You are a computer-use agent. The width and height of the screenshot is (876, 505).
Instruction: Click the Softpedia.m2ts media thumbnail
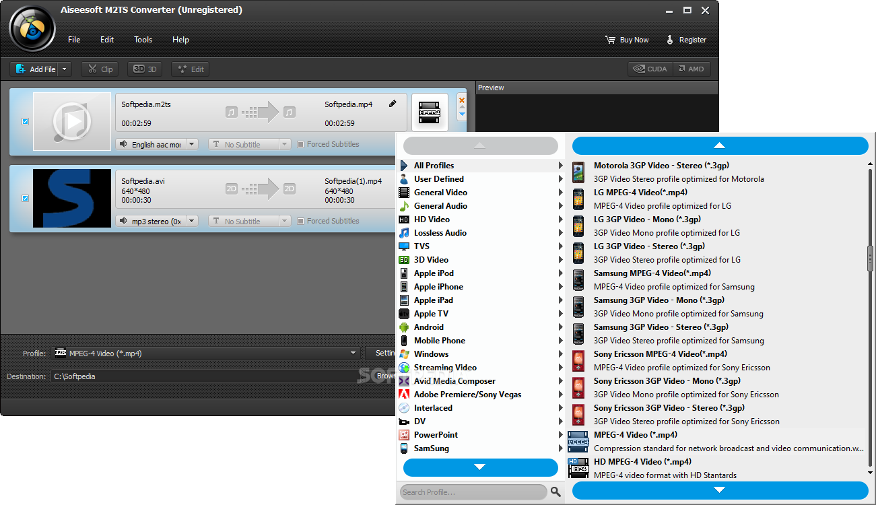click(x=72, y=121)
